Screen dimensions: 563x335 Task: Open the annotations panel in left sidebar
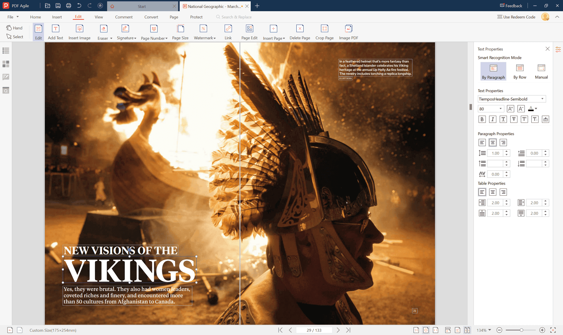point(6,77)
